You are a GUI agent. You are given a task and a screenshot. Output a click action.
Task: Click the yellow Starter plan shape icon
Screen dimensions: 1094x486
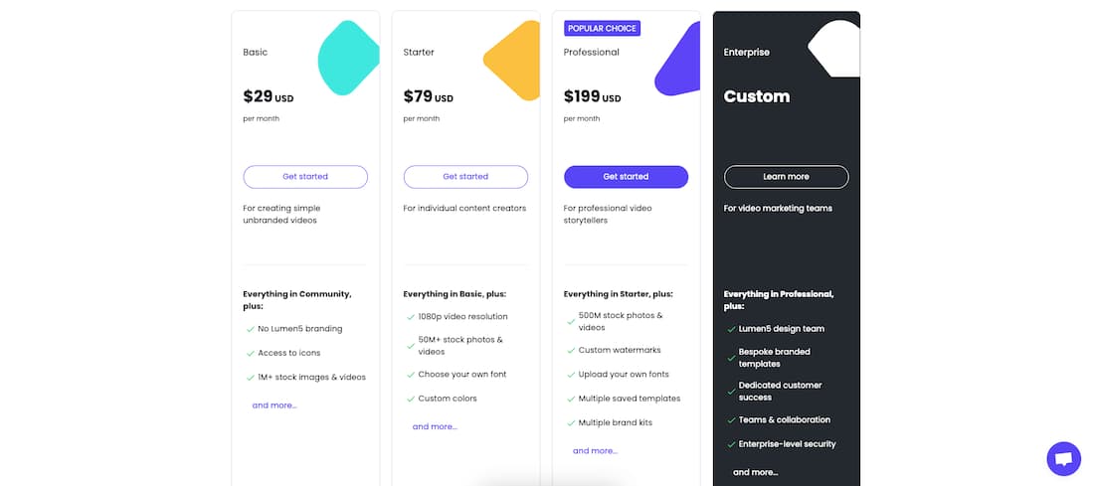click(514, 61)
